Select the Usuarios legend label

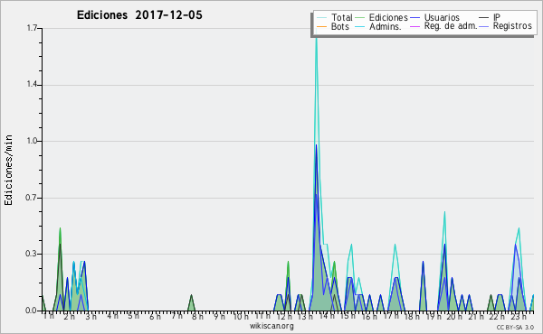(442, 17)
